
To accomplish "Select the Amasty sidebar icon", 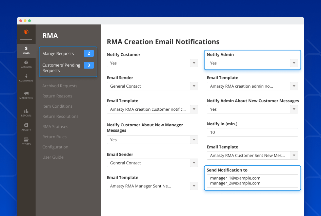I will point(26,127).
